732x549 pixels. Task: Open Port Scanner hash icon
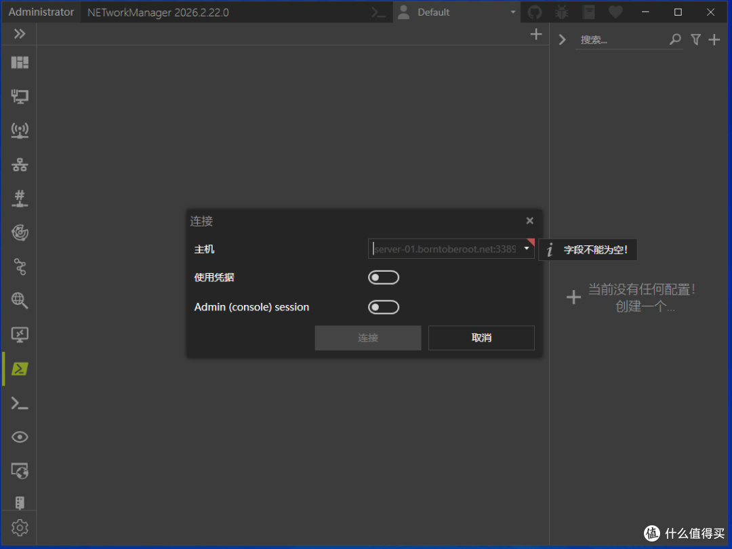coord(20,199)
